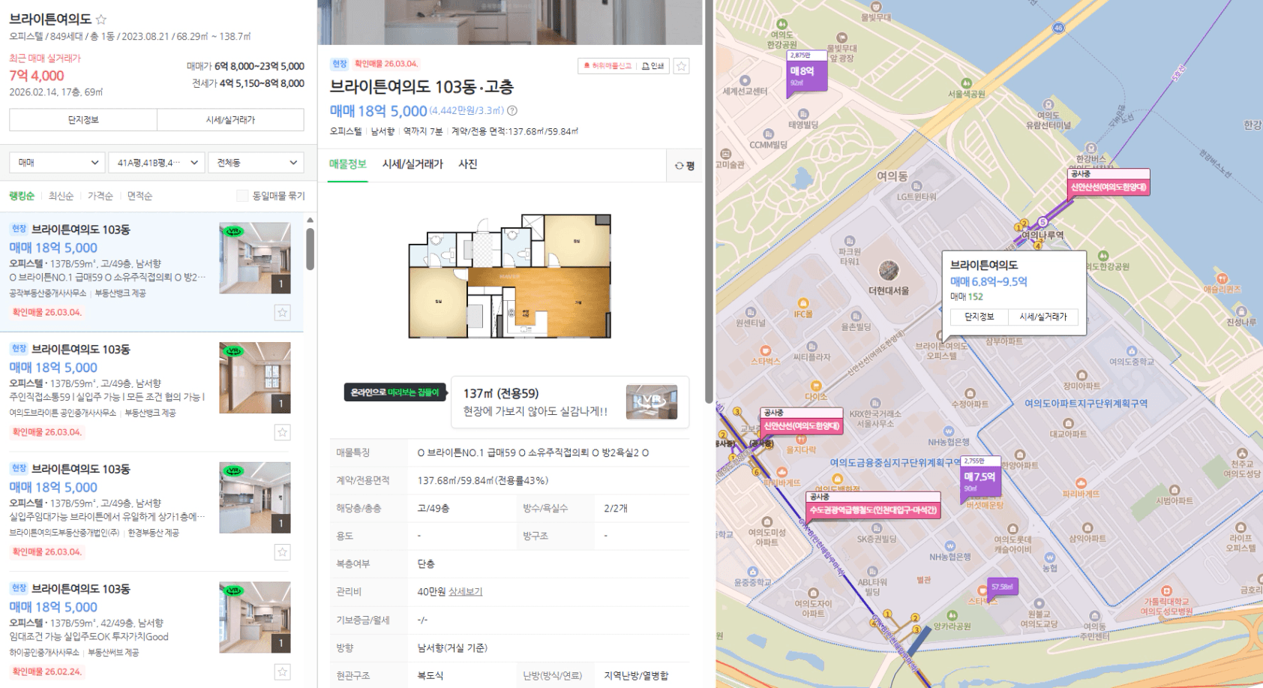This screenshot has height=688, width=1263.
Task: Click the 다이소 store icon on the map
Action: (x=816, y=386)
